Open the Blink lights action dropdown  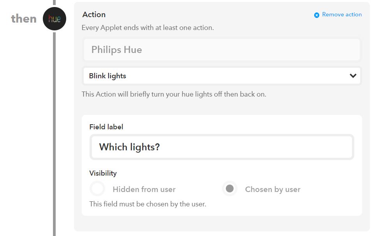(x=222, y=76)
